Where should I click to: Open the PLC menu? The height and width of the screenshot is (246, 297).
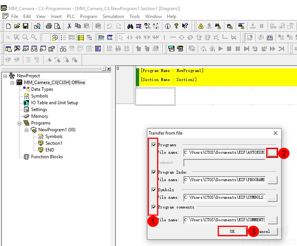point(71,16)
